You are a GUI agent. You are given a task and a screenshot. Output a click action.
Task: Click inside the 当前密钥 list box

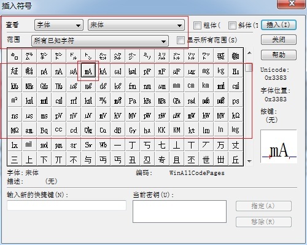click(179, 211)
